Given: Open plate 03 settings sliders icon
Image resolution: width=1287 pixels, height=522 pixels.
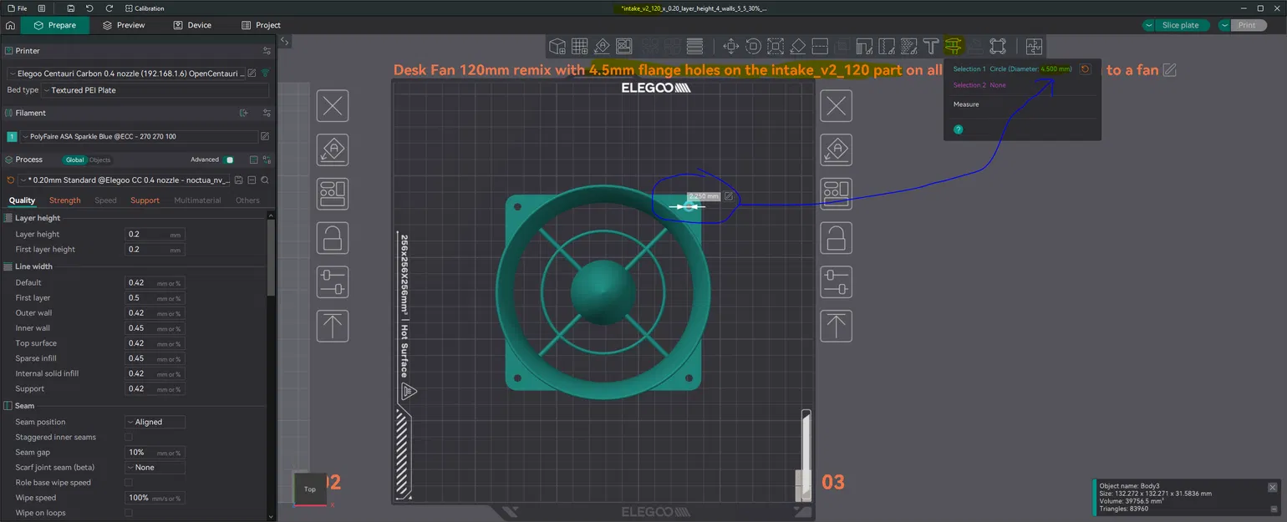Looking at the screenshot, I should pos(837,281).
